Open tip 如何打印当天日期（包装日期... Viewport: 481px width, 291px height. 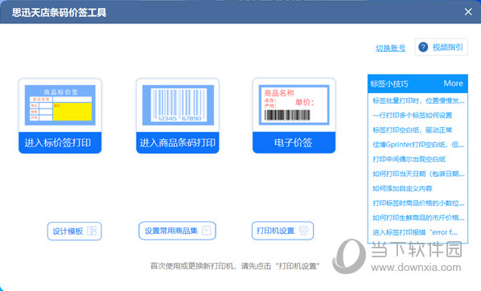click(418, 174)
